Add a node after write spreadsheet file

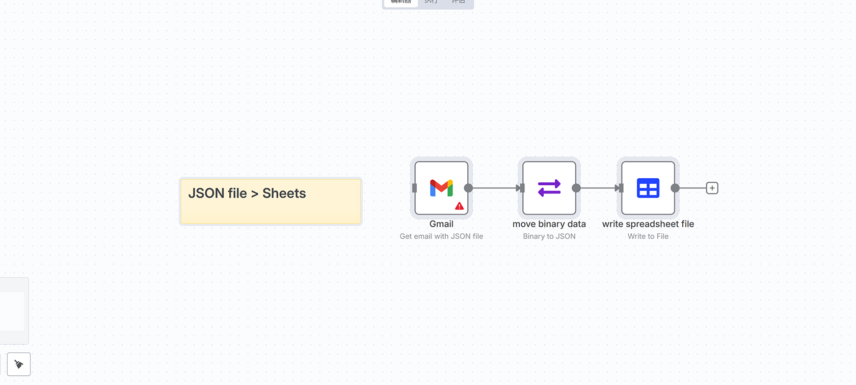tap(712, 188)
